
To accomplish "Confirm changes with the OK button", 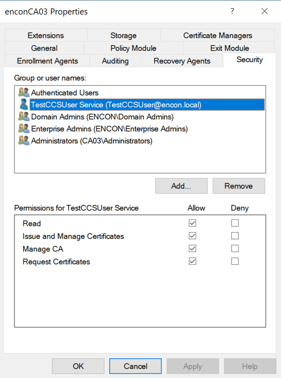I will coord(78,366).
